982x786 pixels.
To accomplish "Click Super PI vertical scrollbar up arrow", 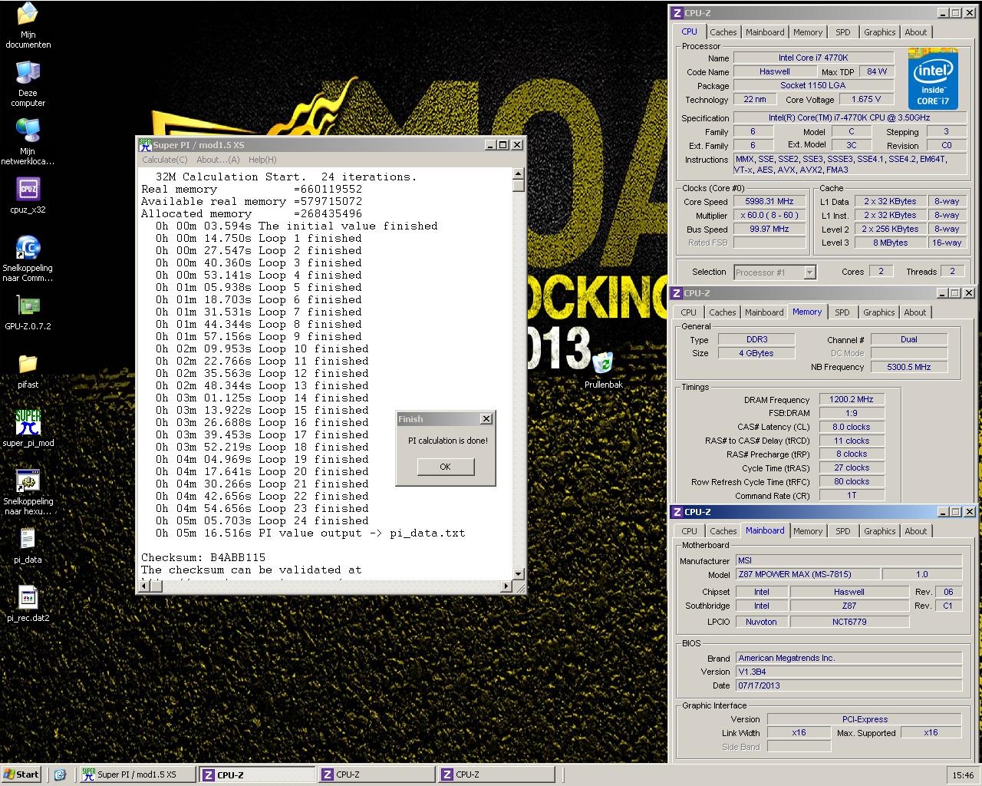I will 519,174.
